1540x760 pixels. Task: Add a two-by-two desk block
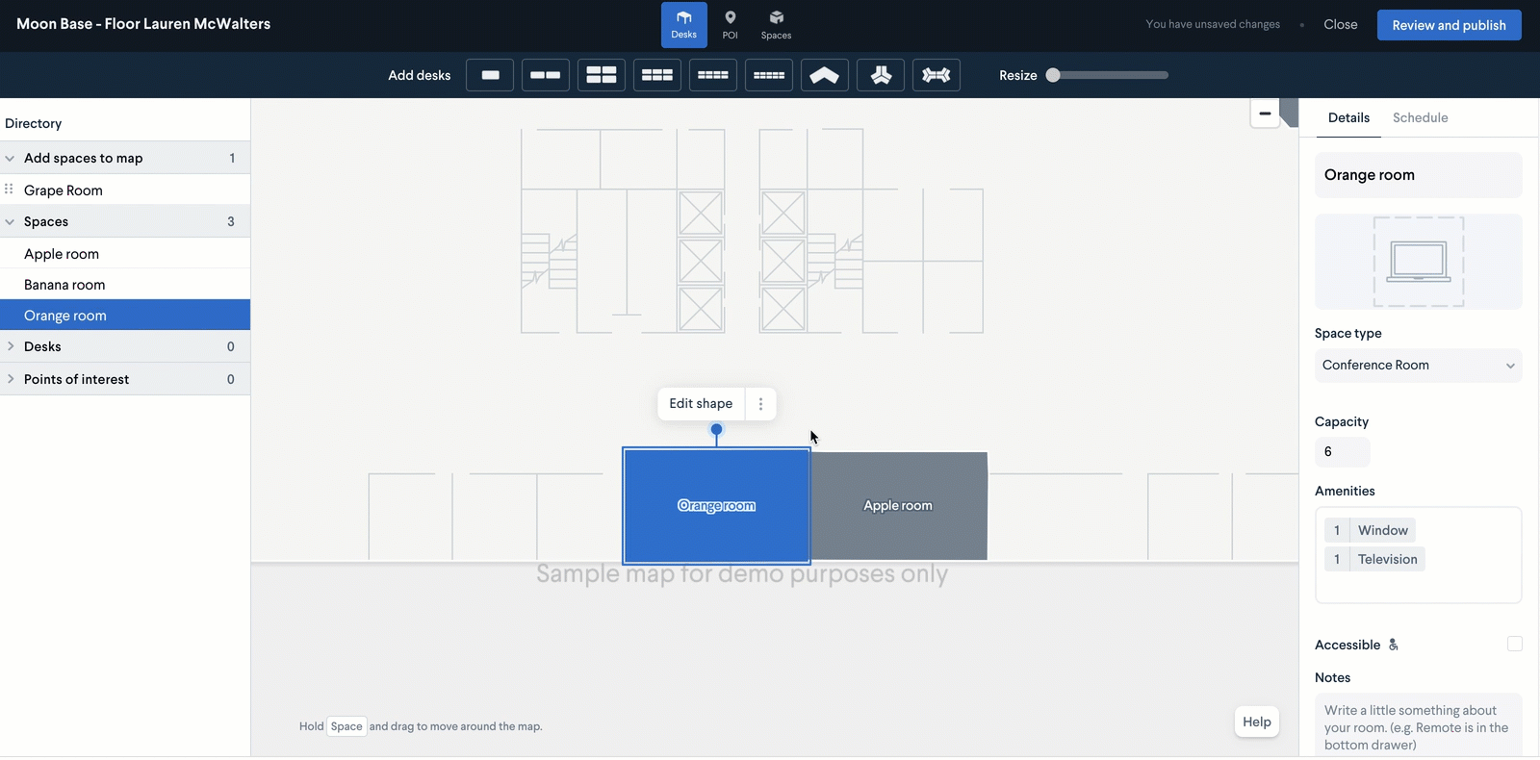602,75
